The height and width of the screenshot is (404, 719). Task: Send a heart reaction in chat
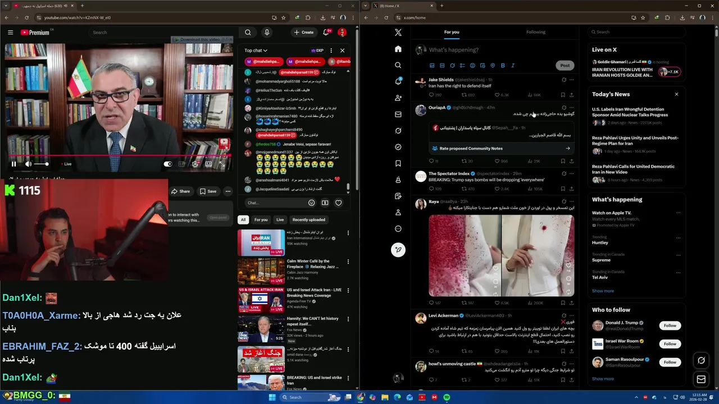coord(338,203)
